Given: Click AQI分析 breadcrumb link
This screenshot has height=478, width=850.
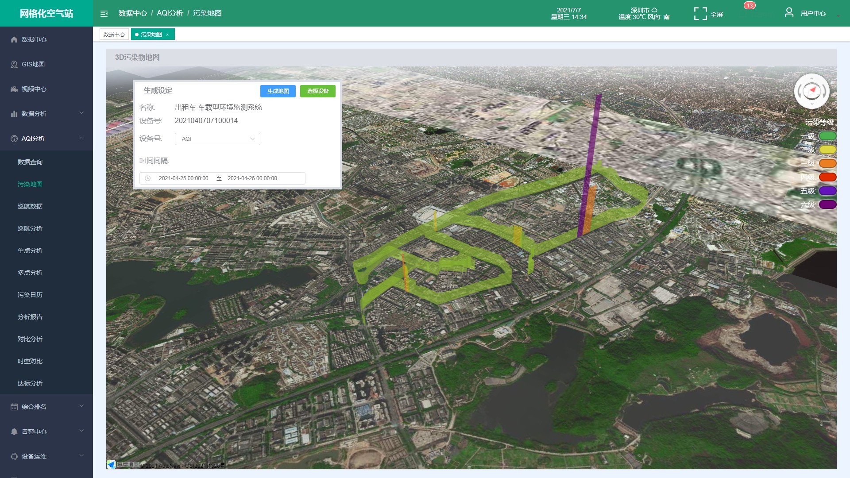Looking at the screenshot, I should click(x=170, y=13).
